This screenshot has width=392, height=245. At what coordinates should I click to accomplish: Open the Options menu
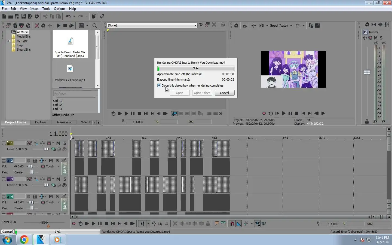[60, 9]
